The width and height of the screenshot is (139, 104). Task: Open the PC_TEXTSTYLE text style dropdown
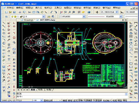(x=117, y=12)
